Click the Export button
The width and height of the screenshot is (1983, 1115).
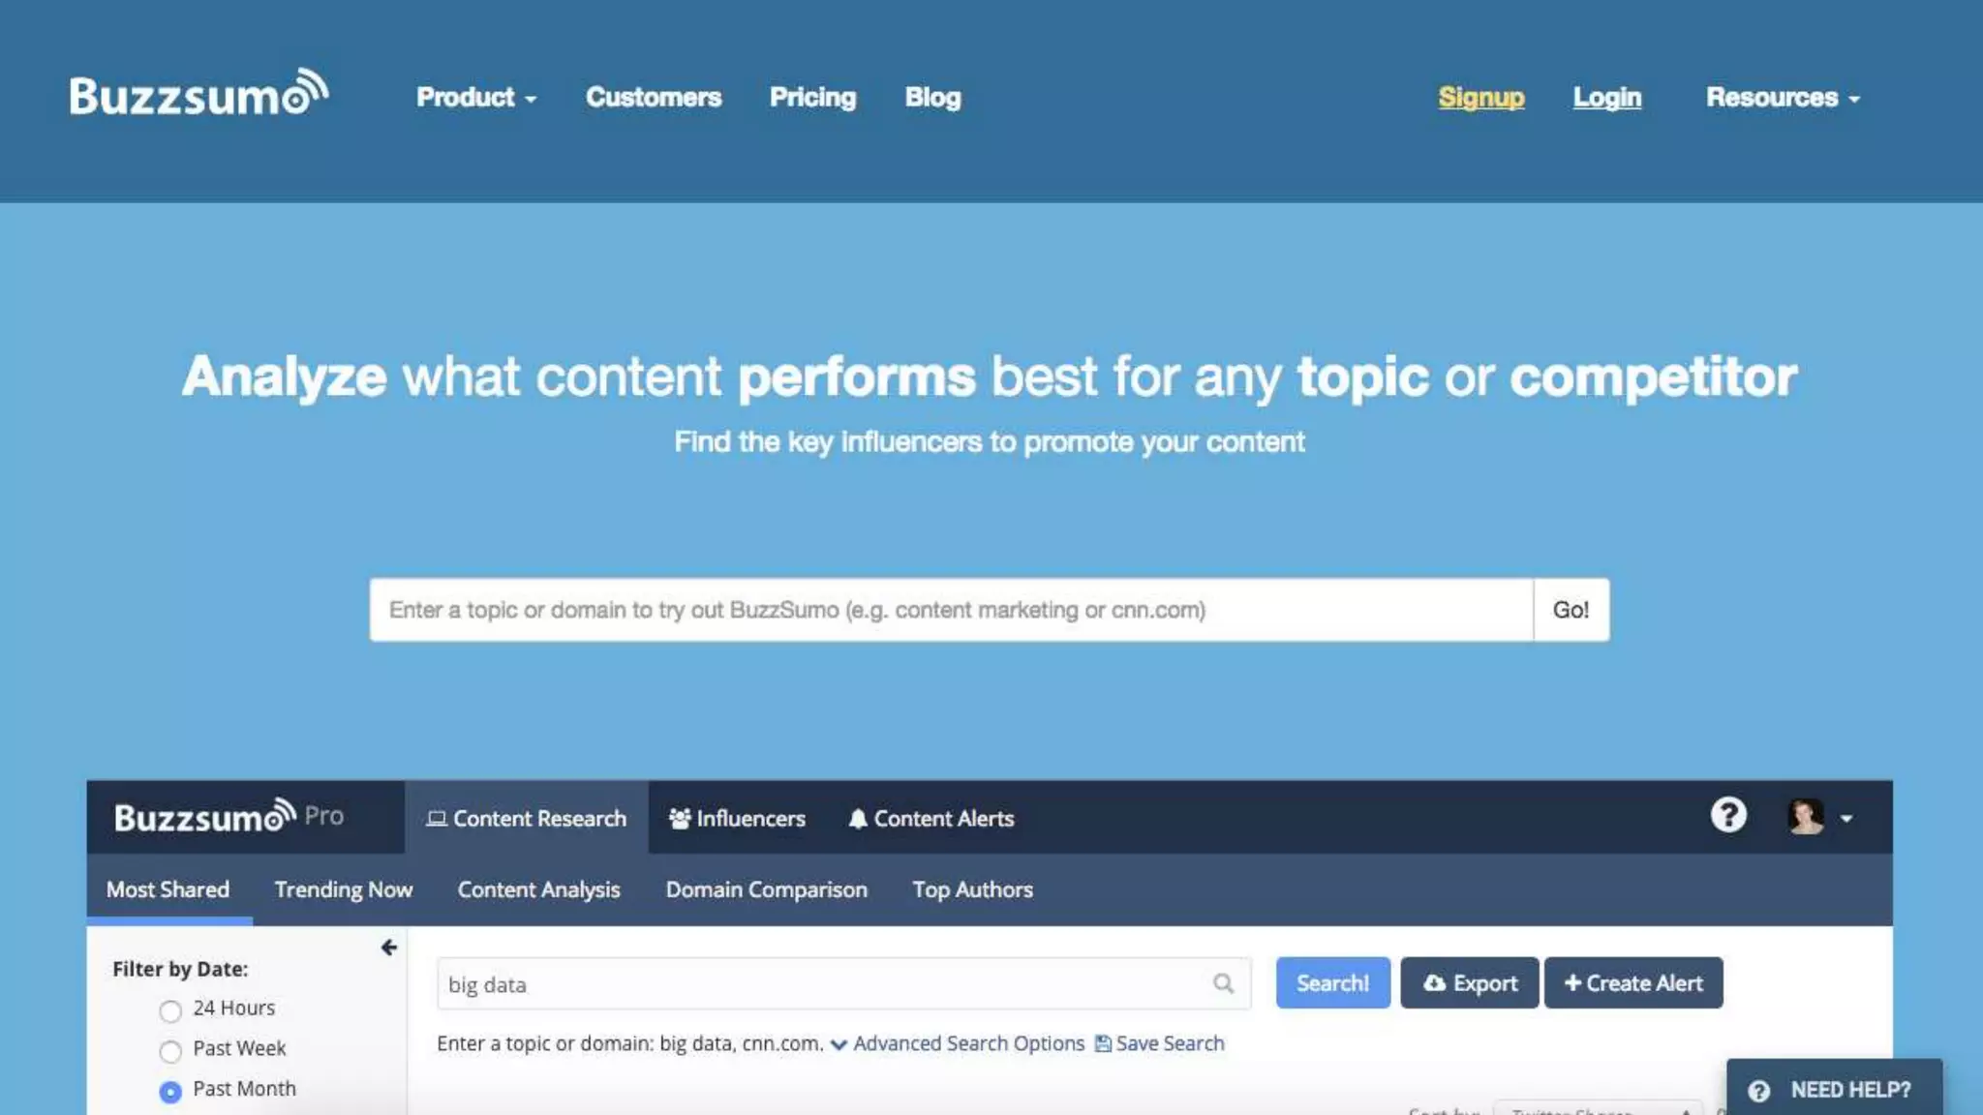1469,983
